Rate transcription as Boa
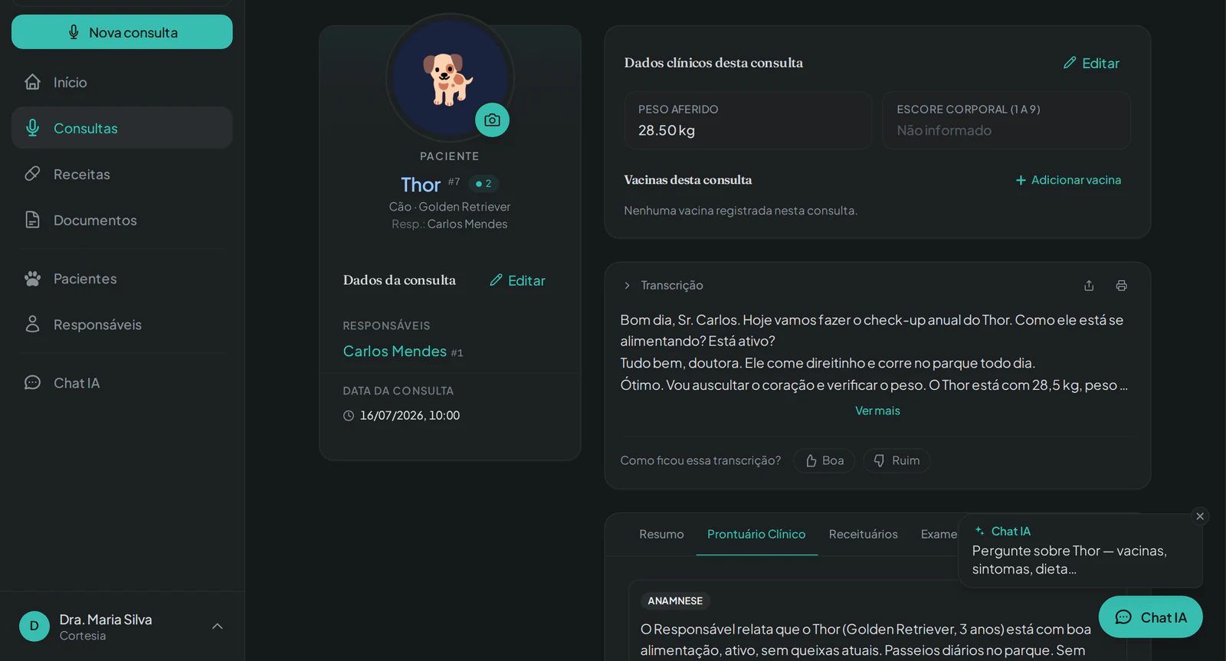Image resolution: width=1226 pixels, height=661 pixels. (824, 460)
